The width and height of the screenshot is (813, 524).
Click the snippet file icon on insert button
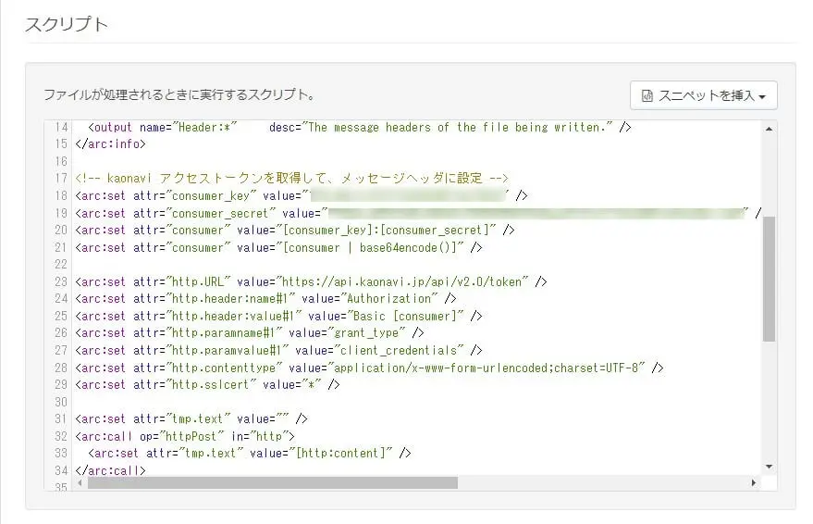(x=648, y=96)
